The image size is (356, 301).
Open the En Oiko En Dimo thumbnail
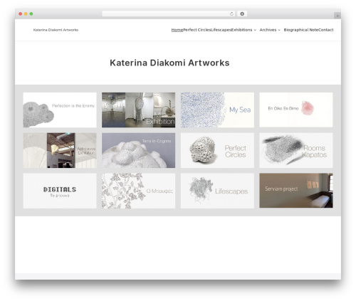coord(296,110)
